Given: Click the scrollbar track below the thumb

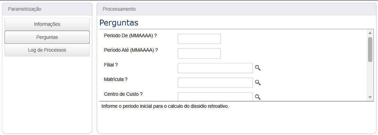Looking at the screenshot, I should 370,78.
